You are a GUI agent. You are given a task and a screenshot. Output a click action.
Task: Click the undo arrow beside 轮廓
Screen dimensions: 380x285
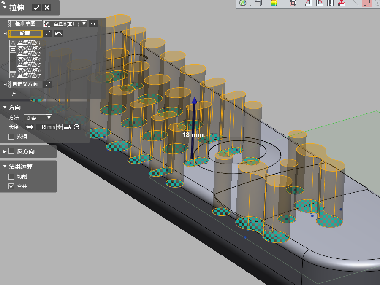point(58,33)
